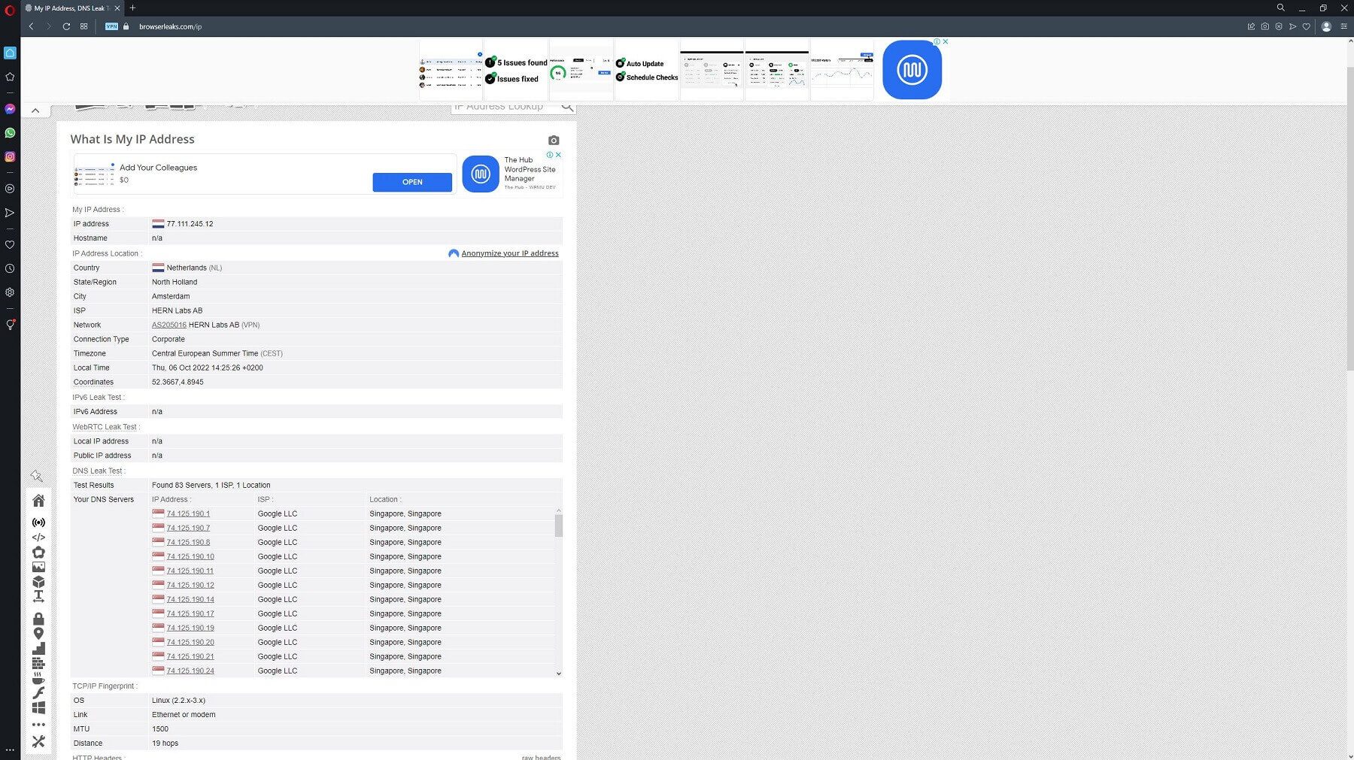
Task: Open the Geolocation pin icon
Action: click(38, 634)
